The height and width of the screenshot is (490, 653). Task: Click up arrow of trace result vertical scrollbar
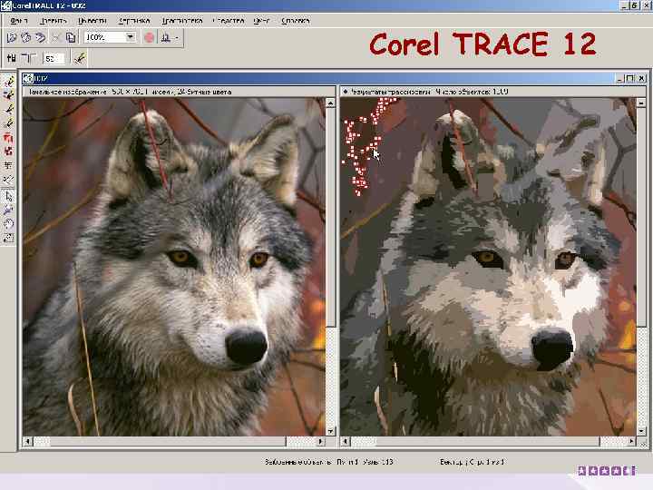tap(641, 103)
